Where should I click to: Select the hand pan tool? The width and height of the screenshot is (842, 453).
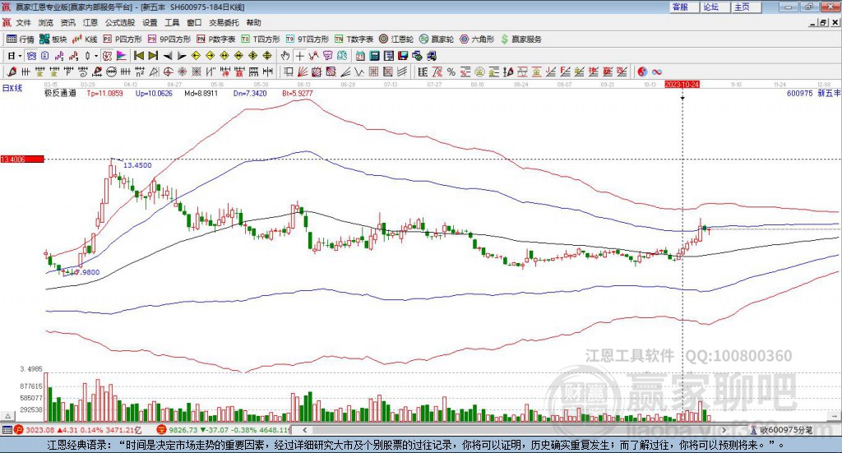[285, 56]
